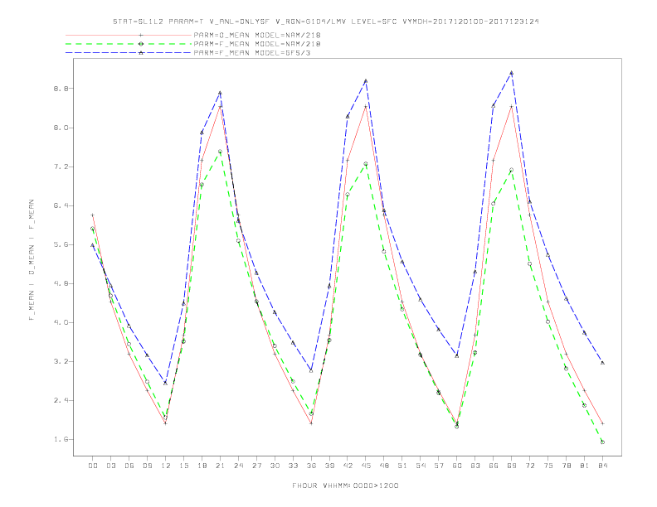
Task: Click x-axis hour label 33
Action: pos(293,466)
